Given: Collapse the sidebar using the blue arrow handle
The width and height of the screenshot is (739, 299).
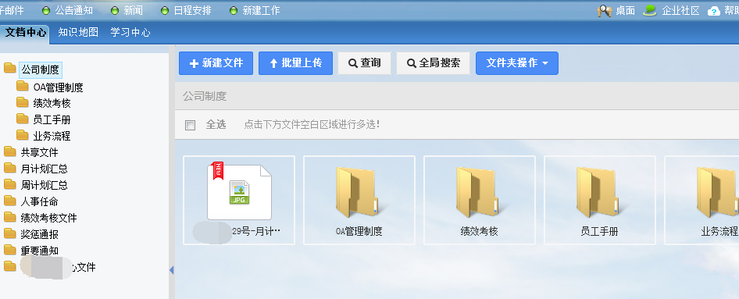Looking at the screenshot, I should click(x=172, y=270).
